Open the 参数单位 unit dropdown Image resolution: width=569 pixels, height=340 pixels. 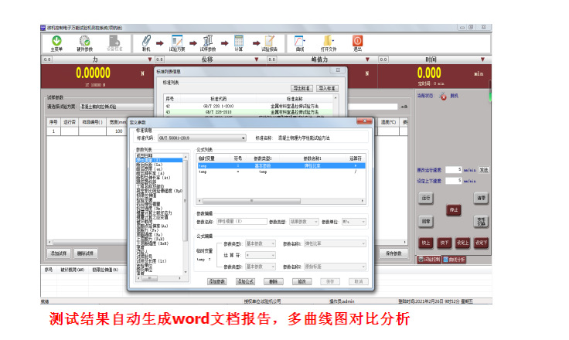(x=354, y=222)
